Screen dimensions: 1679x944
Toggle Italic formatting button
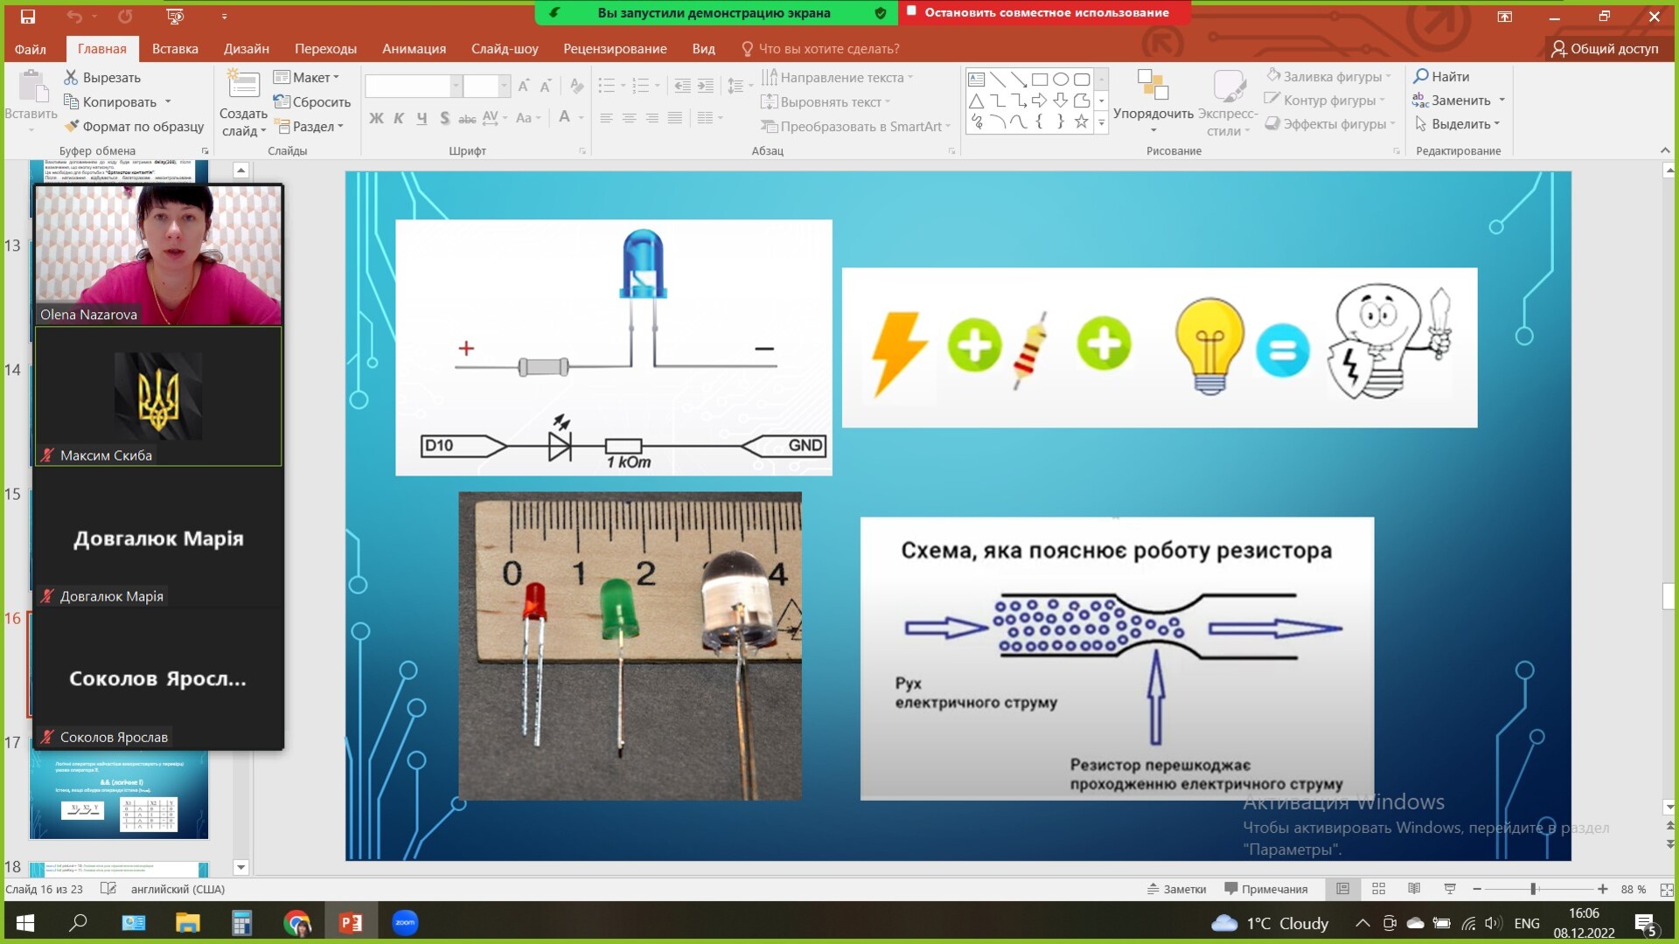tap(399, 118)
